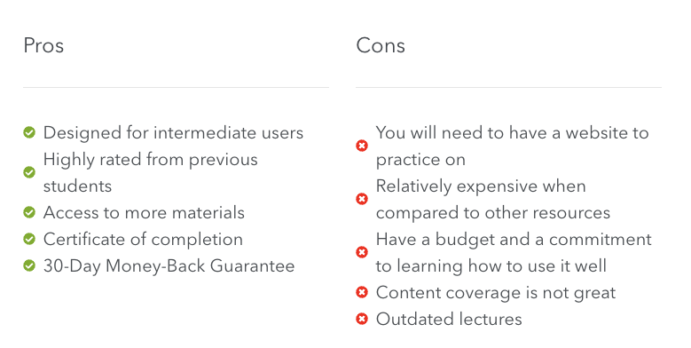691x348 pixels.
Task: Click red X beside 'You will need to have a website'
Action: [x=362, y=146]
